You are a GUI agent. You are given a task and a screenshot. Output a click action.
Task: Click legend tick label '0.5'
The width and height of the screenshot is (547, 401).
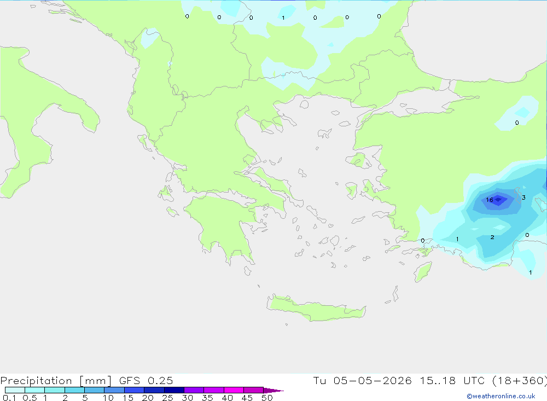[30, 398]
